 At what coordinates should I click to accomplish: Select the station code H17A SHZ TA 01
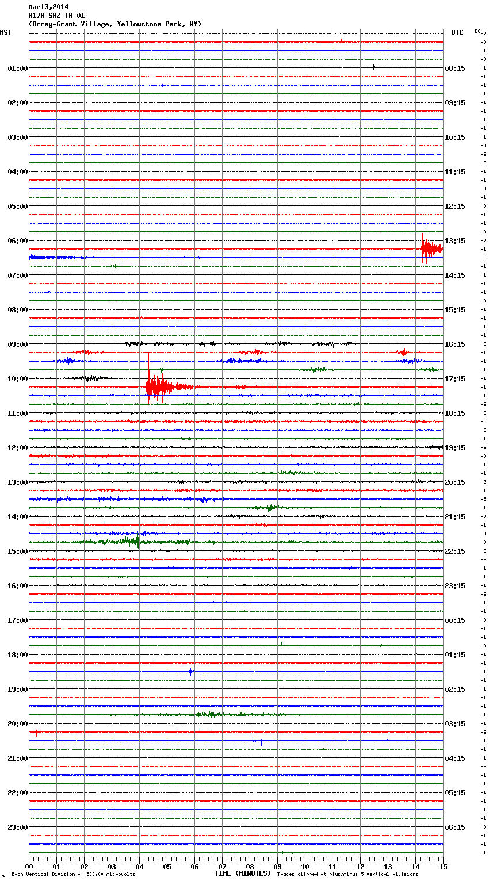point(56,16)
